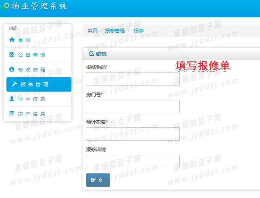The width and height of the screenshot is (260, 198).
Task: Click the 房门号* field label
Action: click(x=94, y=95)
